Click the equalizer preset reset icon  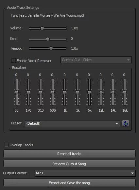[126, 123]
